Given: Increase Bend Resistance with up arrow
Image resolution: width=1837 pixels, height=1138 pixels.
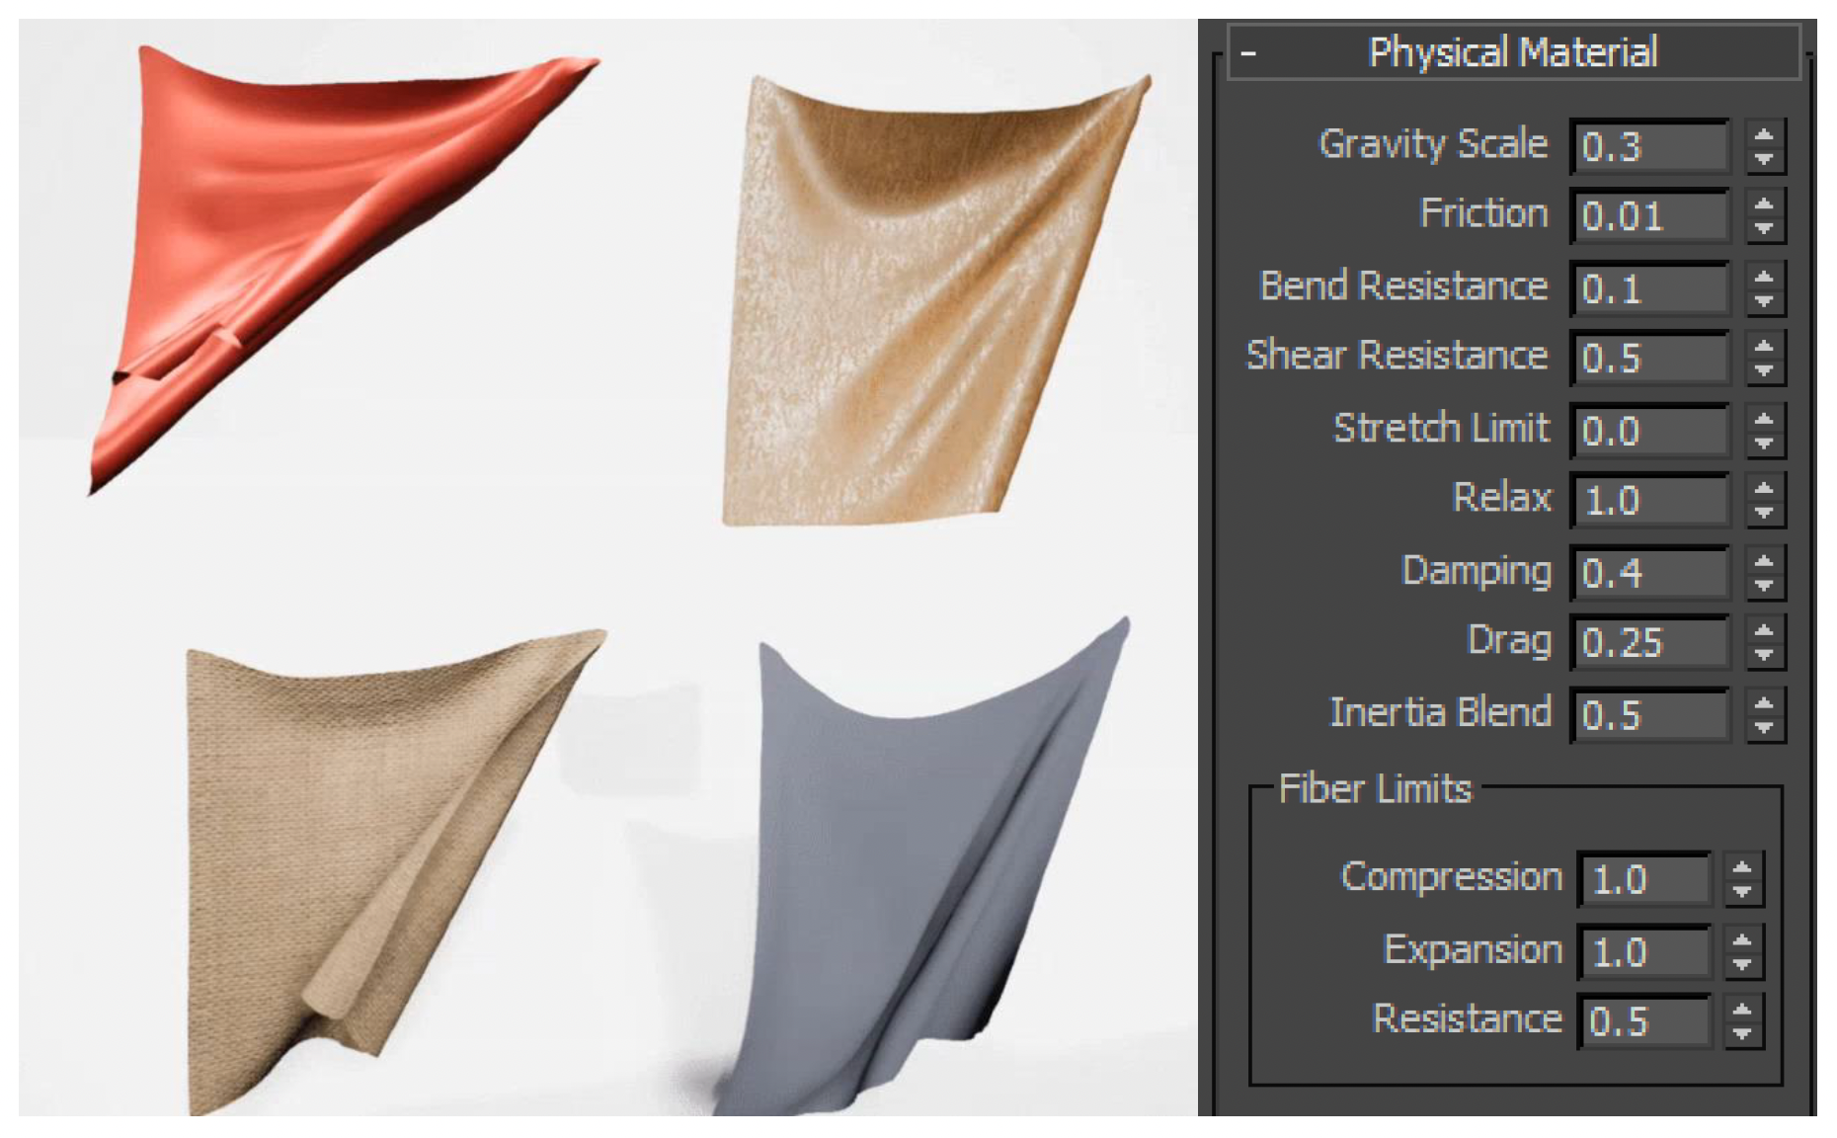Looking at the screenshot, I should point(1764,278).
